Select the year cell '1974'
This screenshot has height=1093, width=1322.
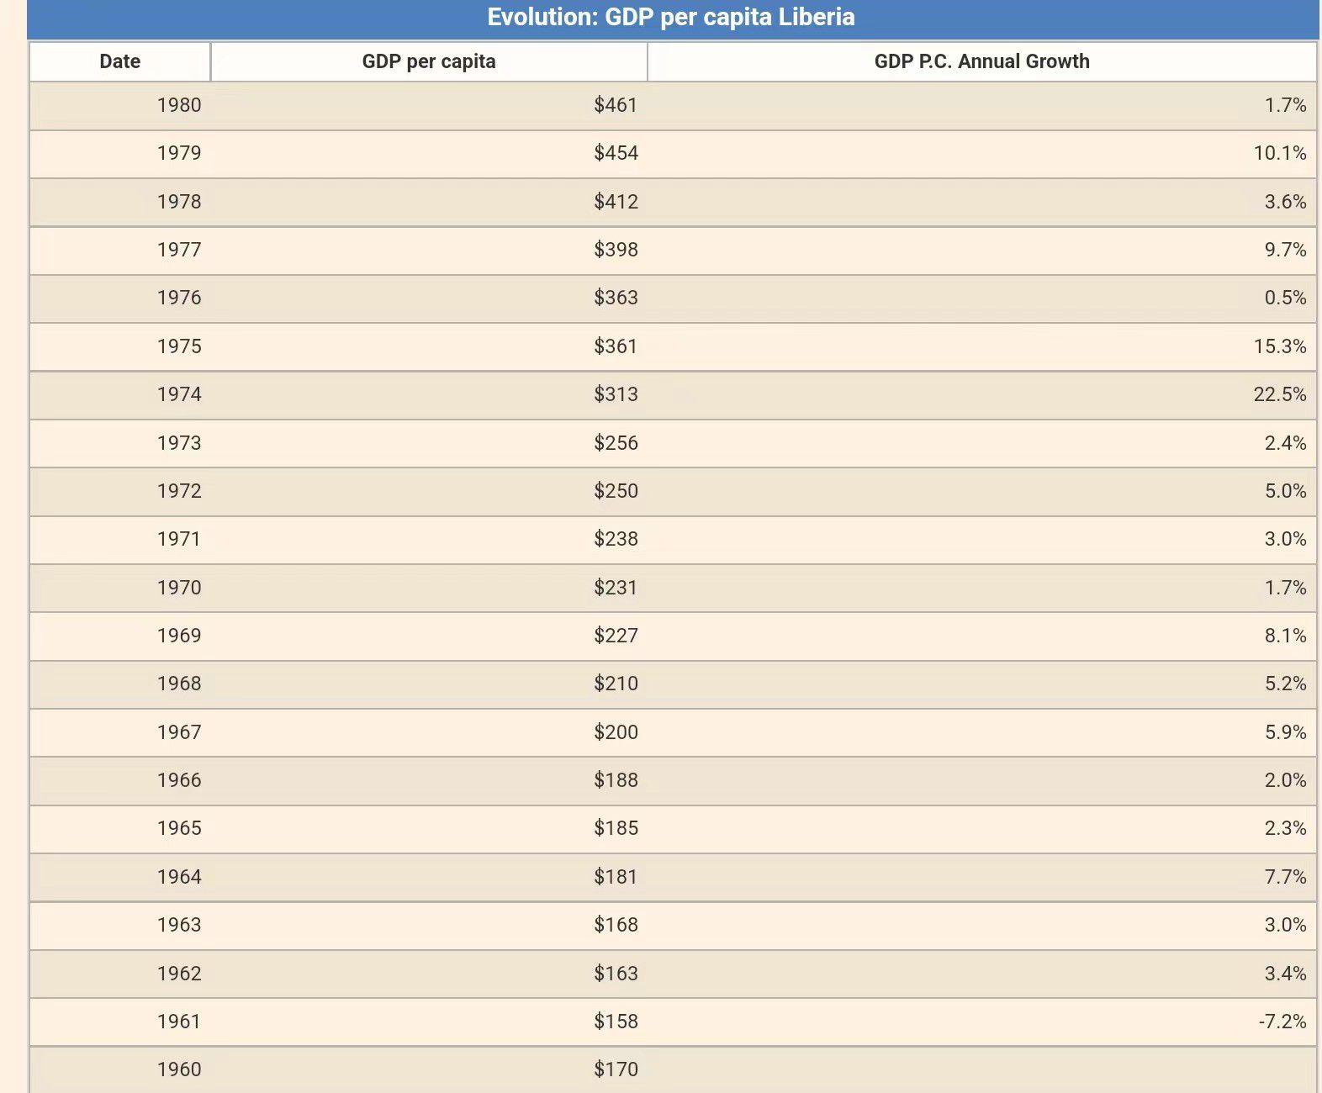pyautogui.click(x=179, y=394)
